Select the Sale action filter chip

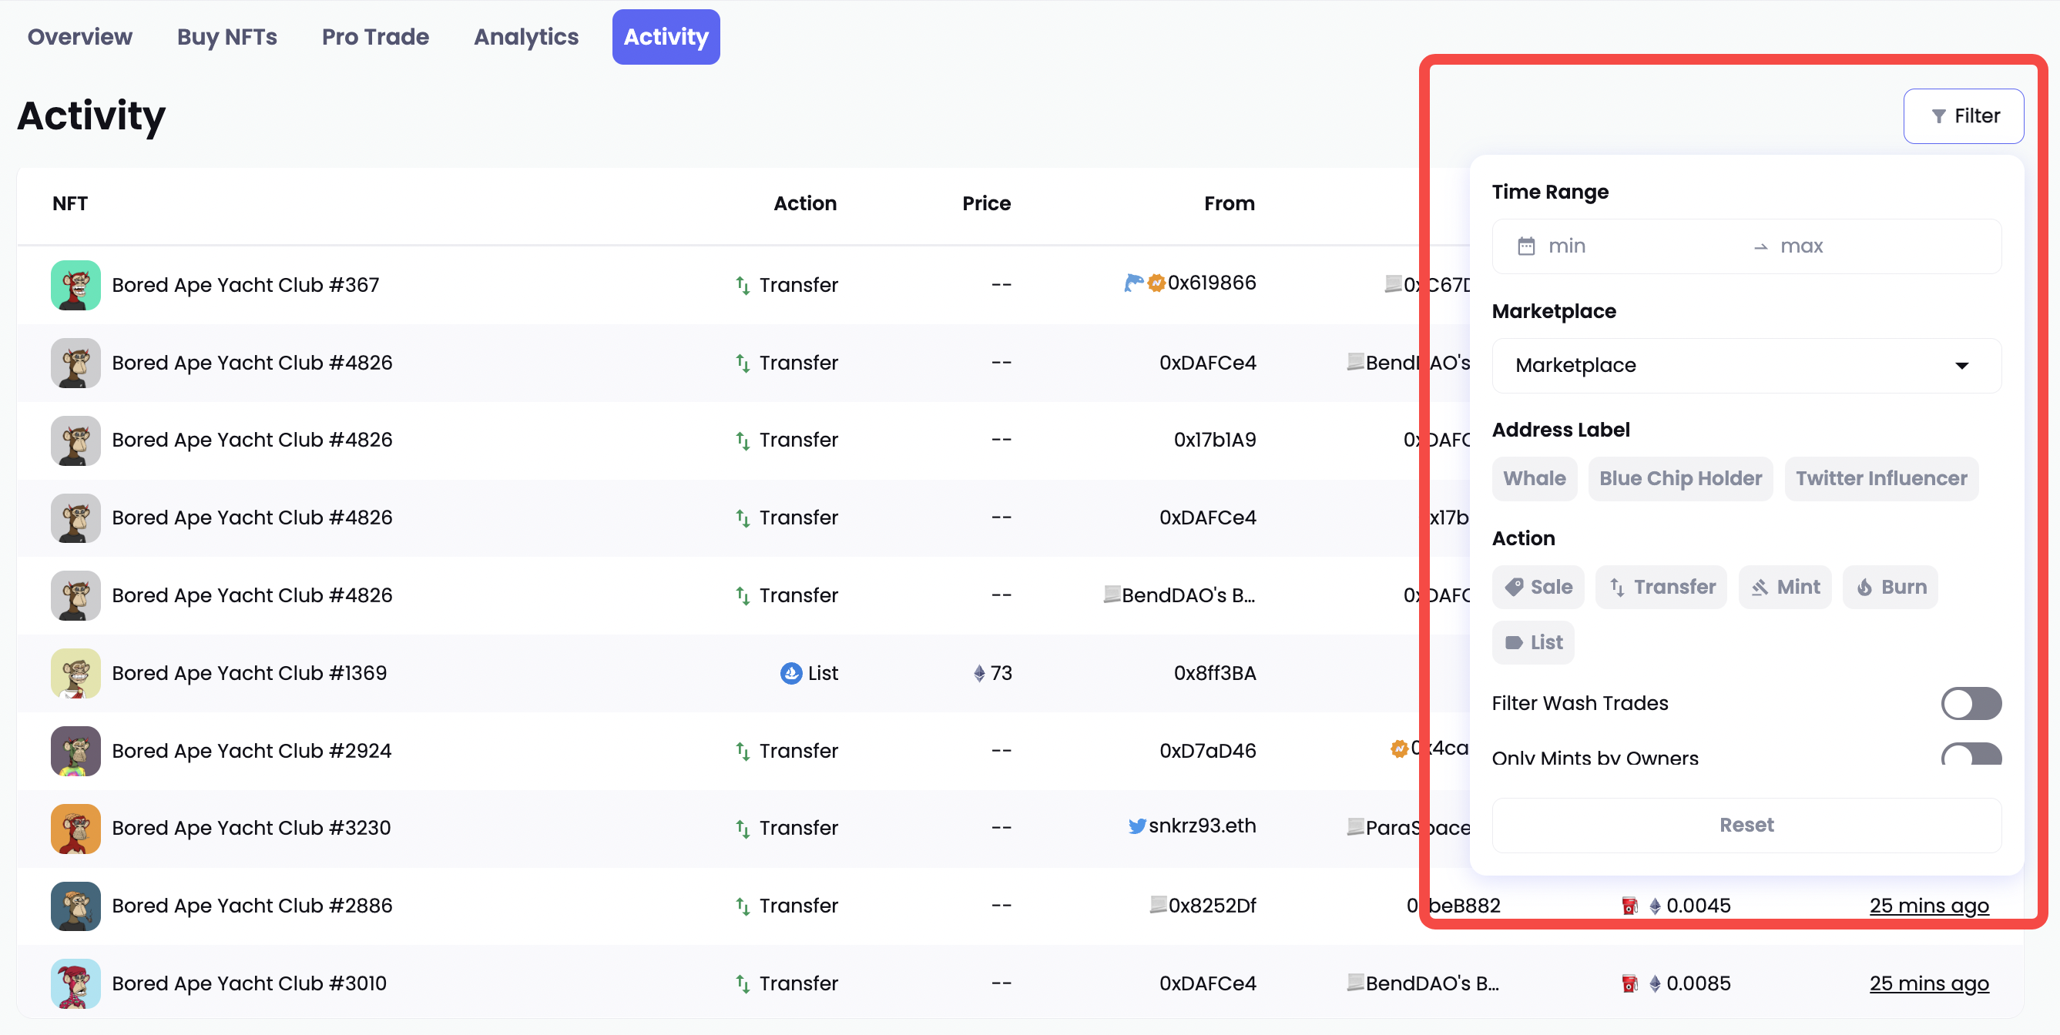(1538, 588)
